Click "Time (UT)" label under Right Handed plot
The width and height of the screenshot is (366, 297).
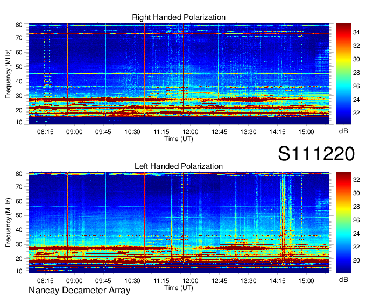(179, 139)
